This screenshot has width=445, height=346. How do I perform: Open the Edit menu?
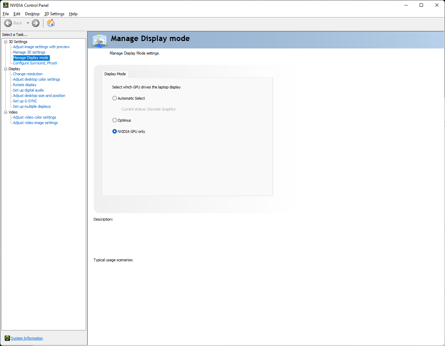point(17,14)
